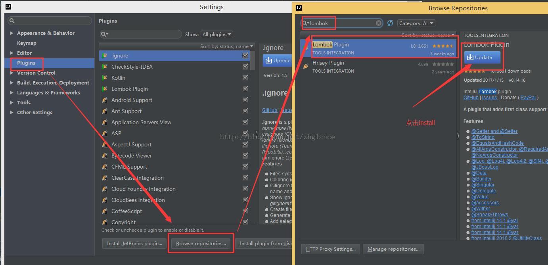The height and width of the screenshot is (265, 548).
Task: Click the Android Support plugin icon
Action: 105,100
